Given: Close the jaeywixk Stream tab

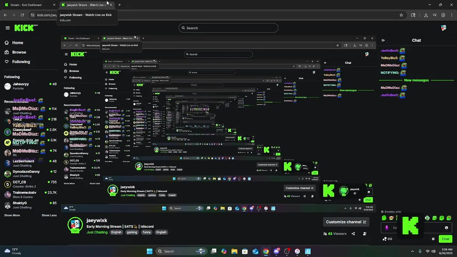Looking at the screenshot, I should click(111, 5).
